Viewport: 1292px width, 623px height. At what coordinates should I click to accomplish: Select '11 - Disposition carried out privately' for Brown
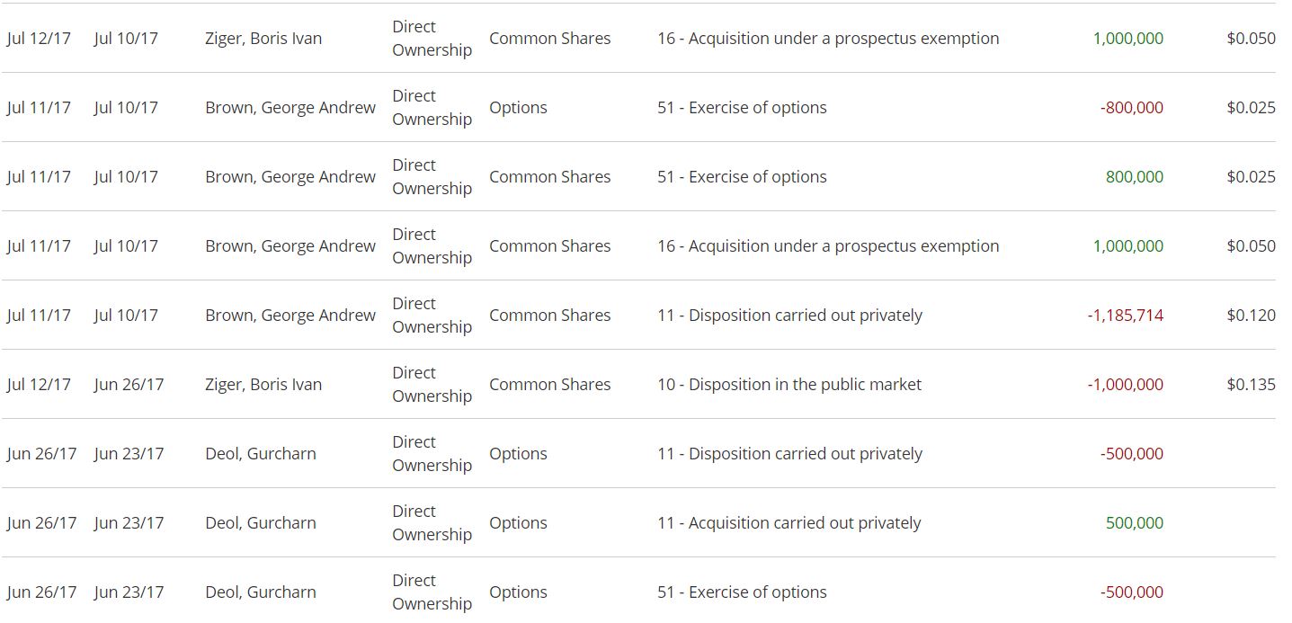789,316
